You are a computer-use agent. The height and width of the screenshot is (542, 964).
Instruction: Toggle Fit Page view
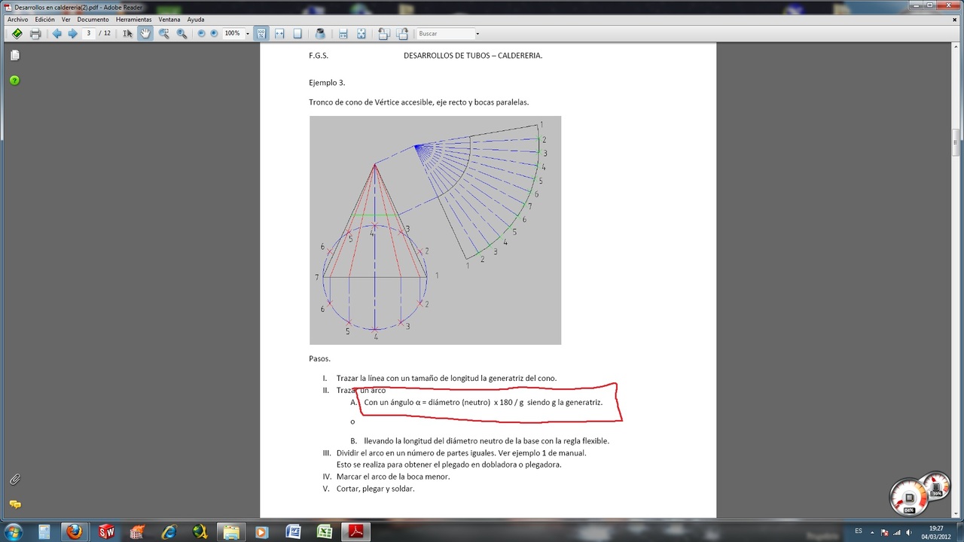(297, 33)
